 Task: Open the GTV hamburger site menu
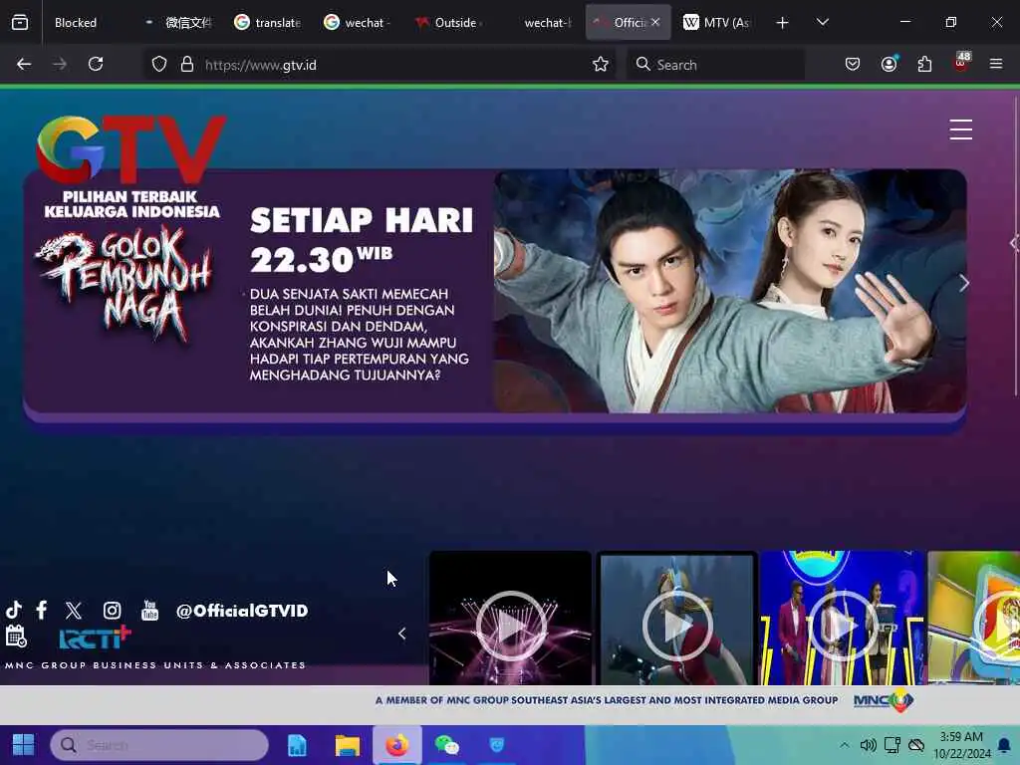click(960, 129)
